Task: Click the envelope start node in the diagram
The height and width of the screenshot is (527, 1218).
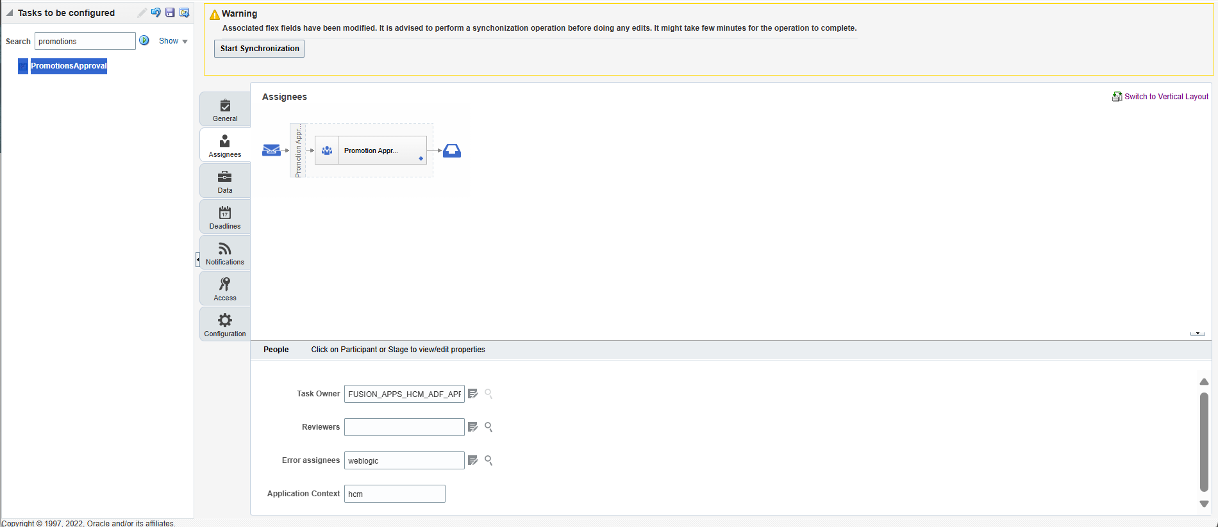Action: pyautogui.click(x=271, y=150)
